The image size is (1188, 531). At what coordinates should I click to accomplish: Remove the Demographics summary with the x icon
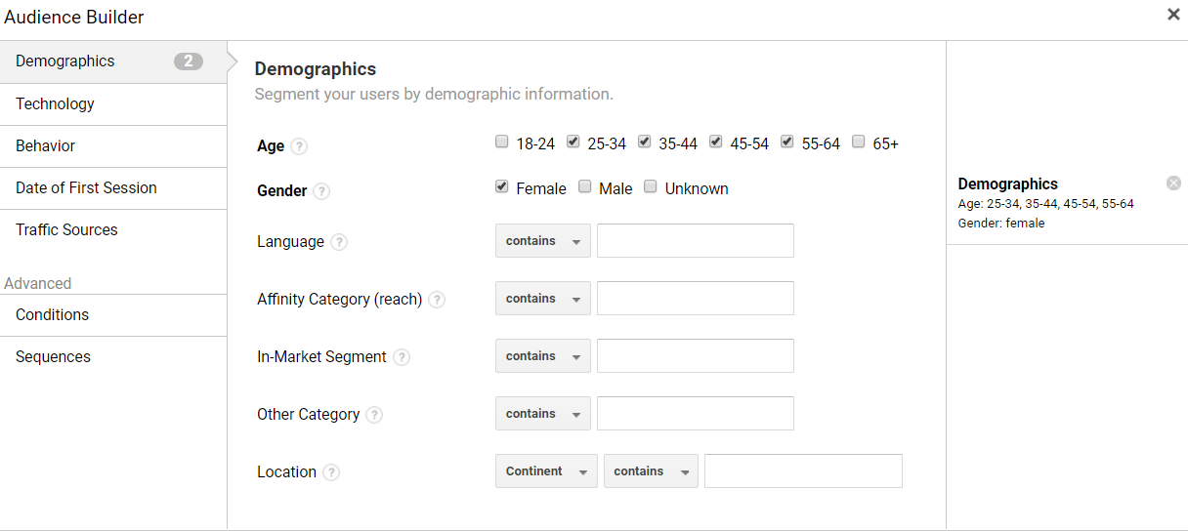point(1173,184)
